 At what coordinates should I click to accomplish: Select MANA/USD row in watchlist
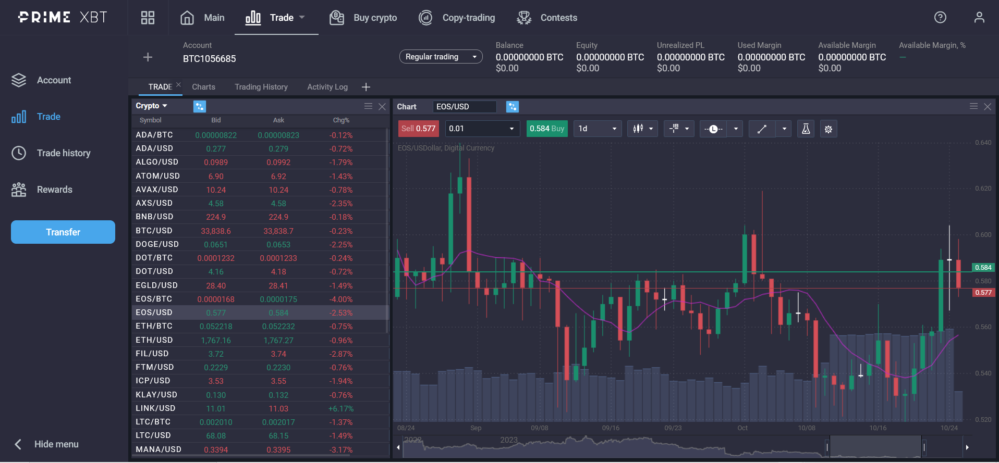259,449
